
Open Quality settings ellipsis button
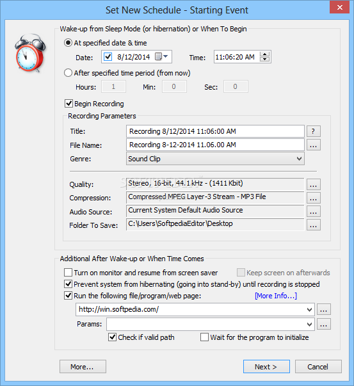pyautogui.click(x=314, y=184)
